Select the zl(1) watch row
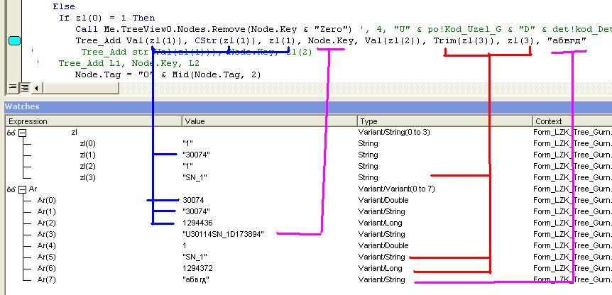612x295 pixels. point(308,155)
